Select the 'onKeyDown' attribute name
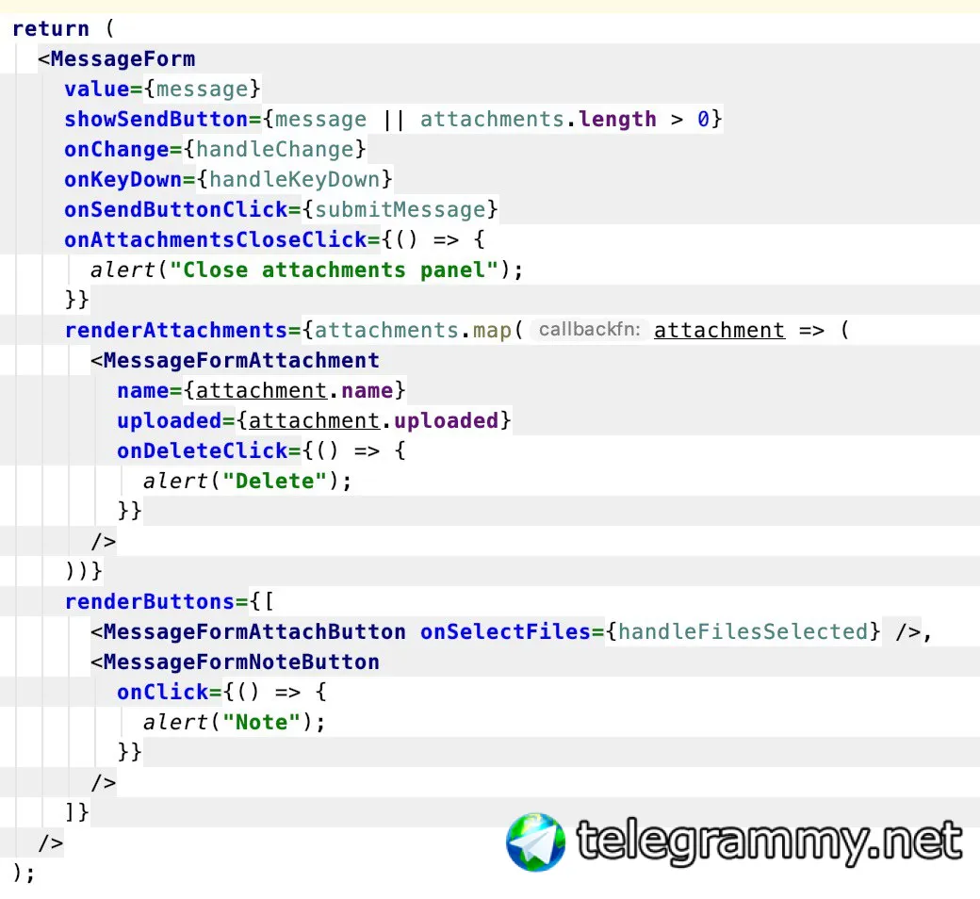The image size is (980, 899). tap(123, 179)
